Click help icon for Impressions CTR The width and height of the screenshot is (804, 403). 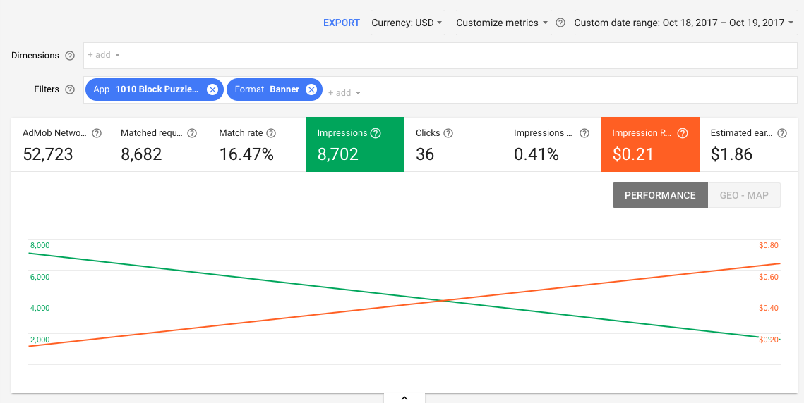click(584, 133)
